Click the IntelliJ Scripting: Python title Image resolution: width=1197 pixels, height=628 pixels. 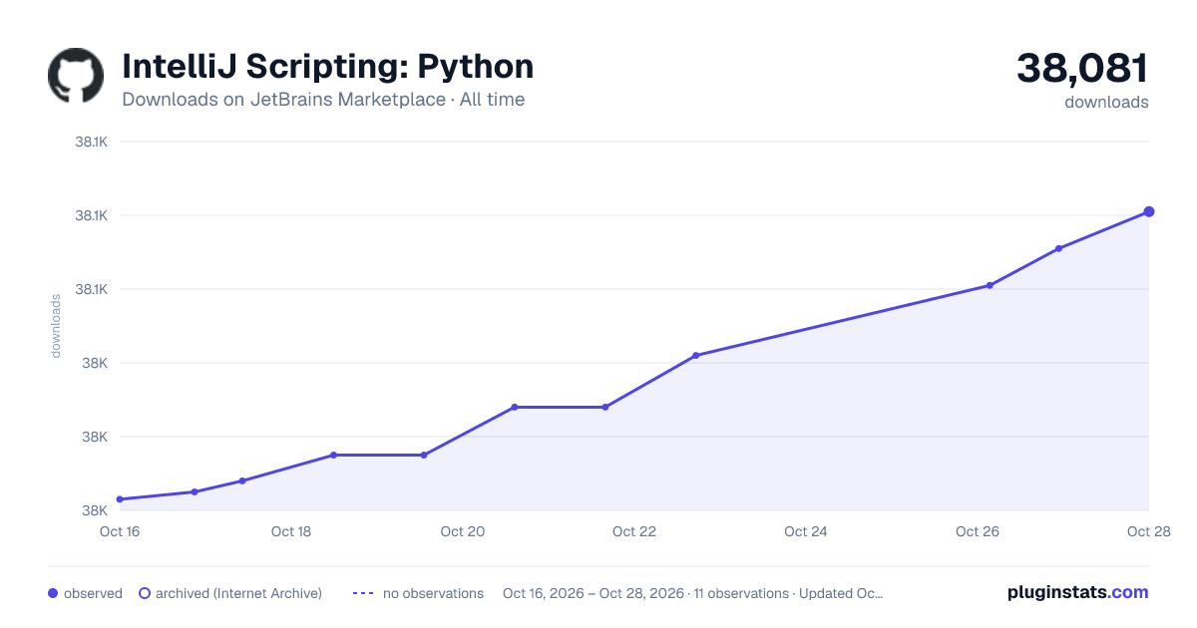[x=328, y=67]
